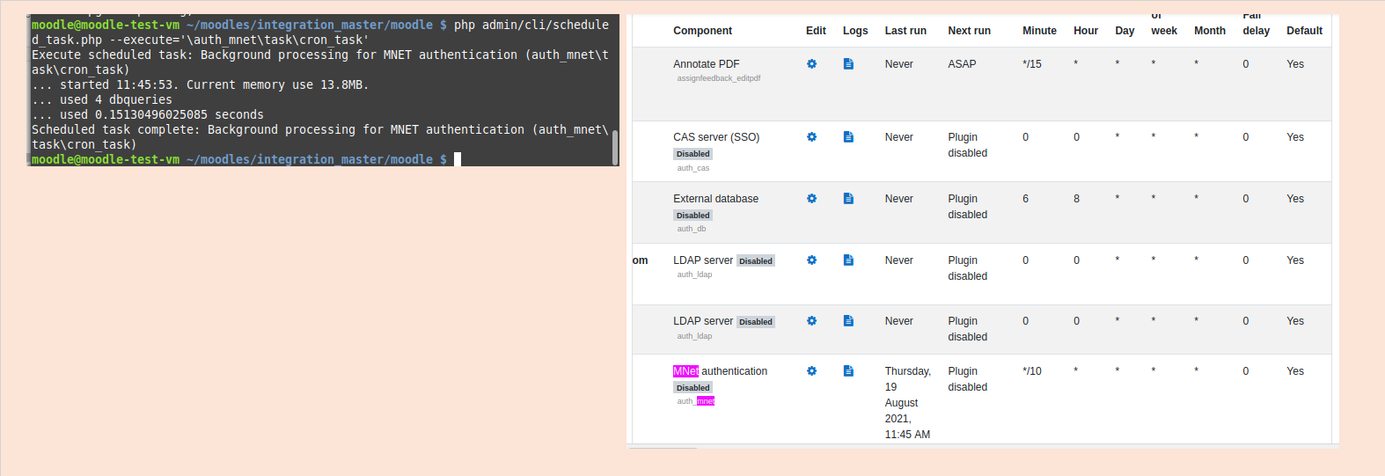Screen dimensions: 1385x476
Task: Click Plugin disabled in MNet authentication row
Action: 967,379
